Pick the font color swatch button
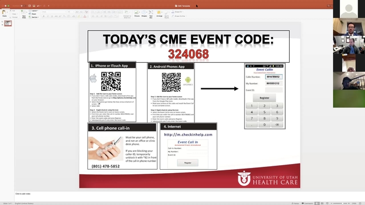 pos(85,17)
